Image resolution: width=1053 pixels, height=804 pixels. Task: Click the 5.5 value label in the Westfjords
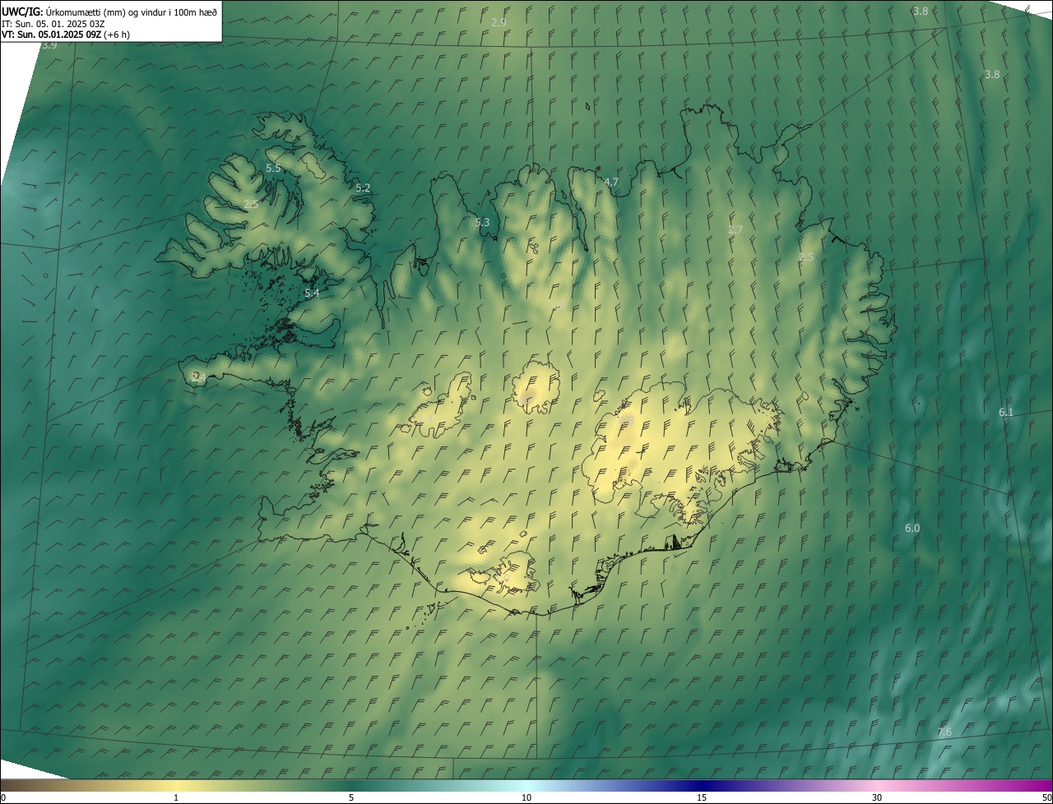[273, 168]
